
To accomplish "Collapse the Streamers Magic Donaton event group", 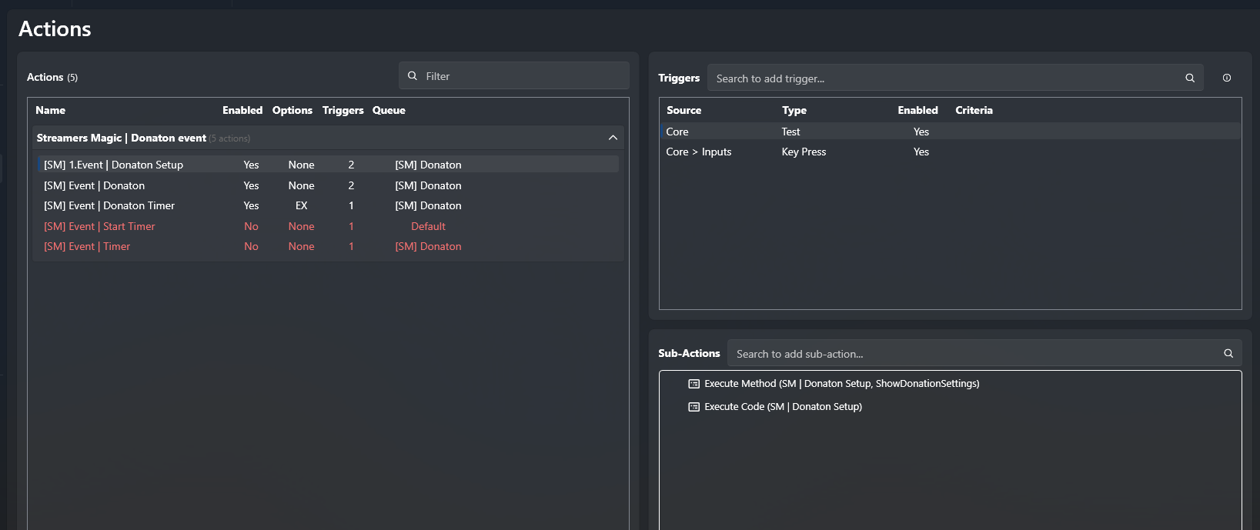I will pos(613,138).
